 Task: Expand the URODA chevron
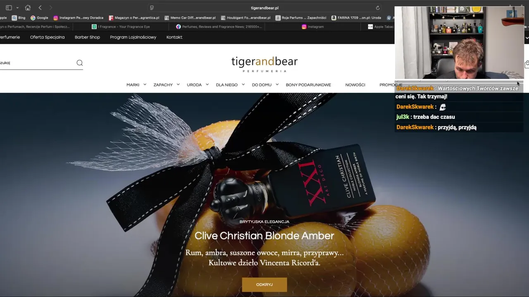(x=207, y=85)
